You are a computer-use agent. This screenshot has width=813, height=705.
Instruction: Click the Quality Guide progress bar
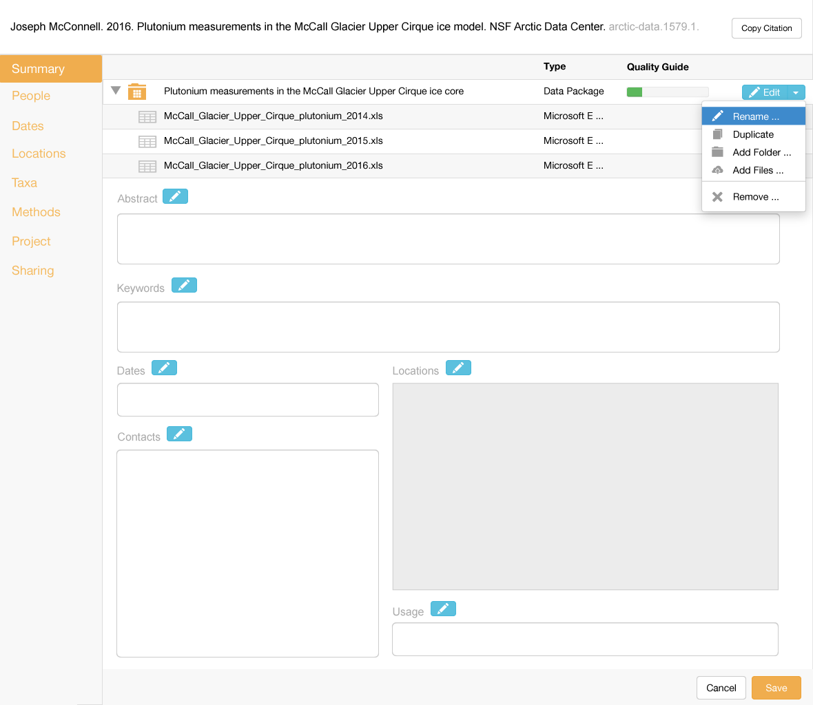click(x=667, y=92)
